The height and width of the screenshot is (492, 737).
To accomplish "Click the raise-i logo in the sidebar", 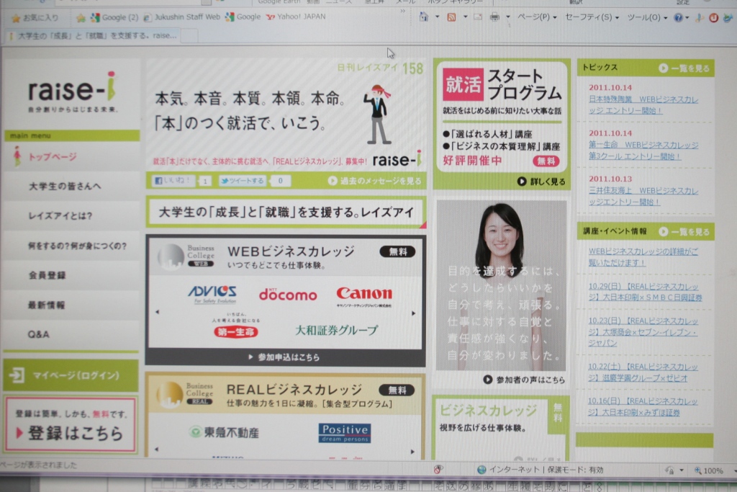I will 73,91.
